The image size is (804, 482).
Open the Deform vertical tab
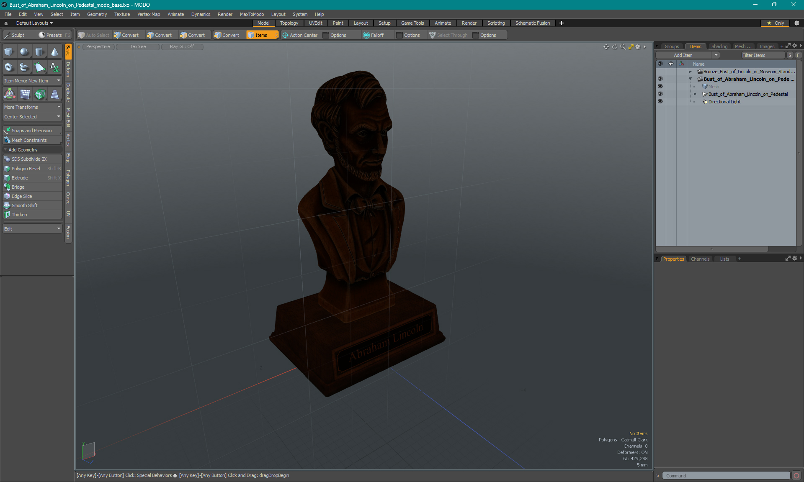coord(68,69)
